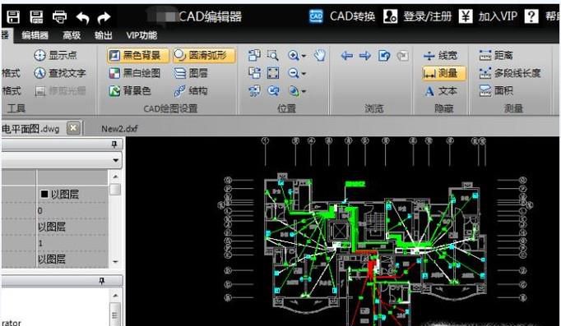Select 距离 distance measure tool
561x326 pixels.
click(x=497, y=55)
